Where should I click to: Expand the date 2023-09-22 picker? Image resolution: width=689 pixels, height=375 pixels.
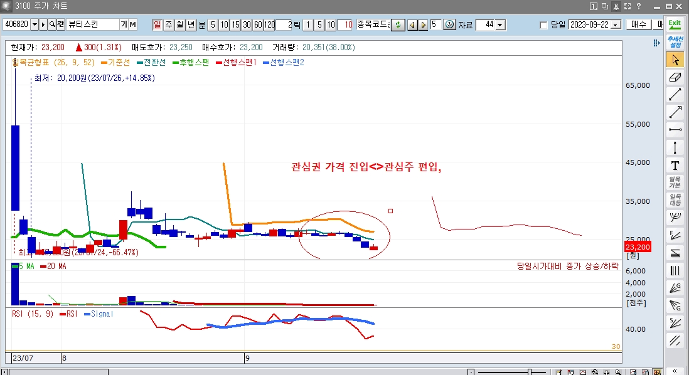(x=615, y=25)
